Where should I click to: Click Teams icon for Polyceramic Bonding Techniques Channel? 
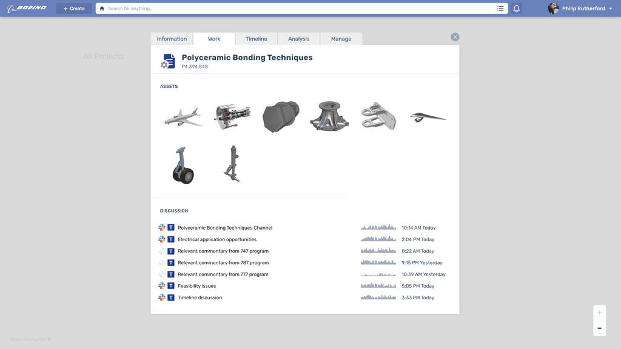pos(170,228)
